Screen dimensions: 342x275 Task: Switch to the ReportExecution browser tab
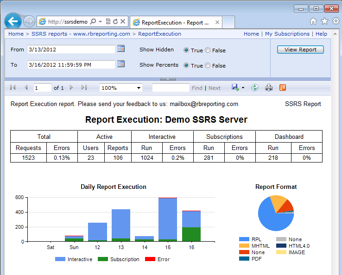[176, 22]
